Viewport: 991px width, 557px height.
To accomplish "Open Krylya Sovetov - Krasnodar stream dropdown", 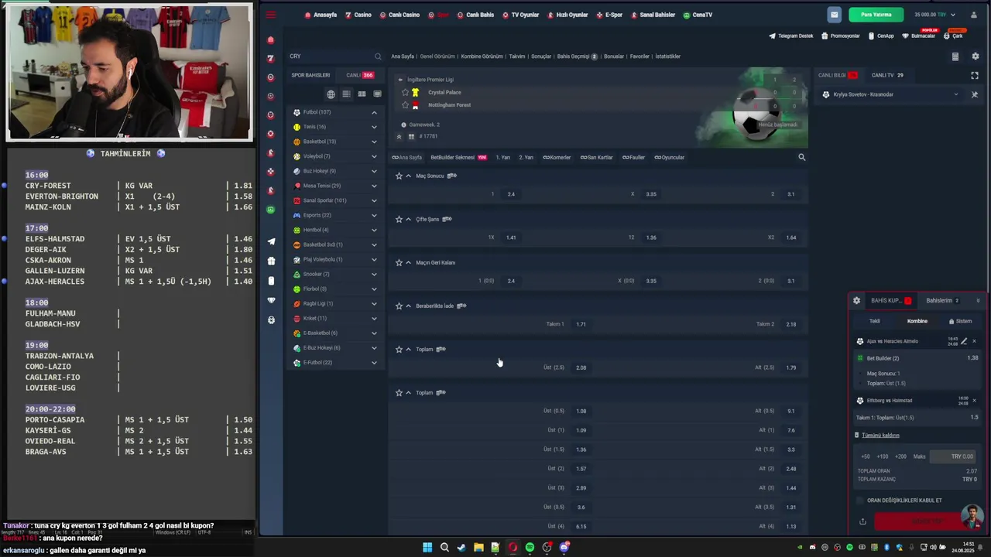I will 955,94.
